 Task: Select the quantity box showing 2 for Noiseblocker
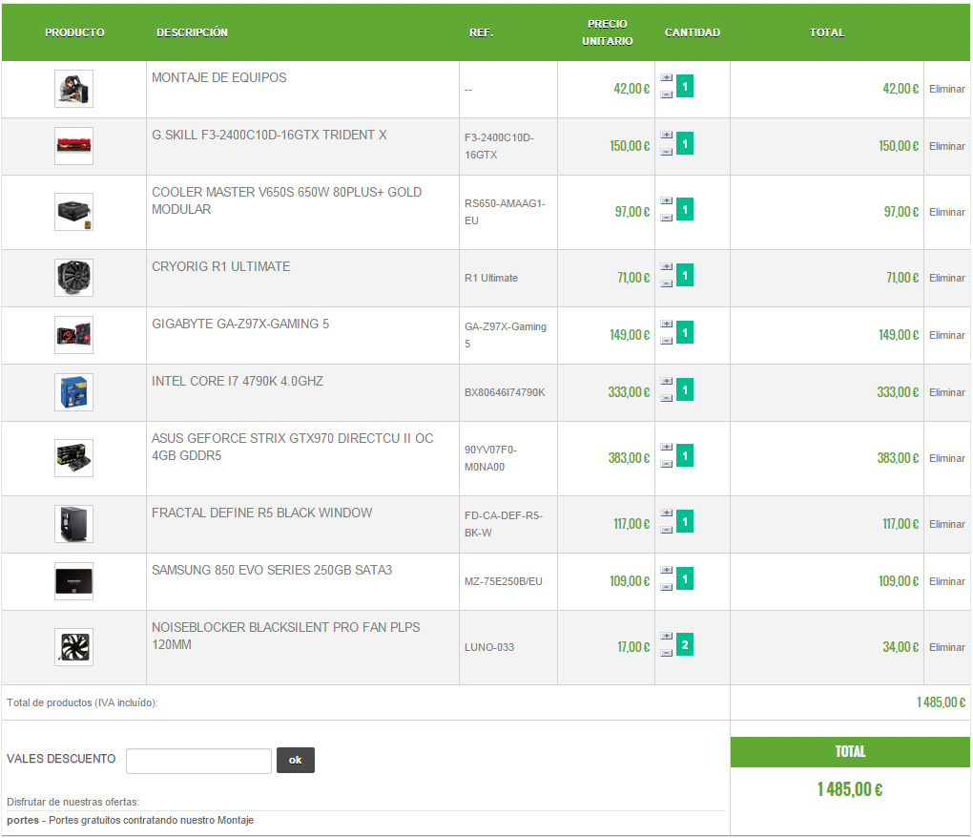685,644
